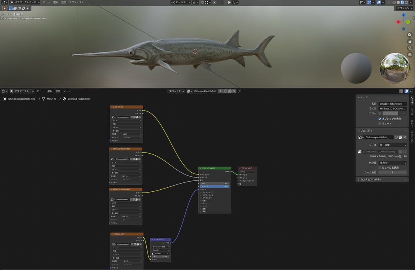
Task: Toggle the node editor overlay icon
Action: pos(406,91)
